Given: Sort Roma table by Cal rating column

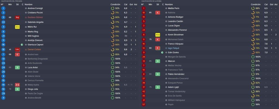Looking at the screenshot, I should 266,4.
